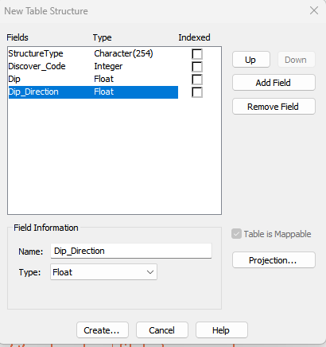
Task: Select the highlighted Dip_Direction row
Action: click(93, 92)
